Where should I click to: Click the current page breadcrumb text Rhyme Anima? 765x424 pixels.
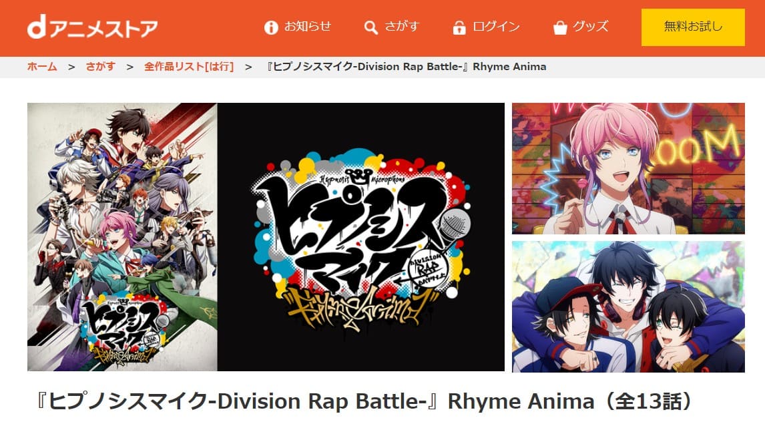(x=407, y=66)
